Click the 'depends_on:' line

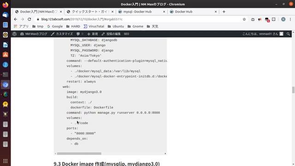(x=77, y=138)
